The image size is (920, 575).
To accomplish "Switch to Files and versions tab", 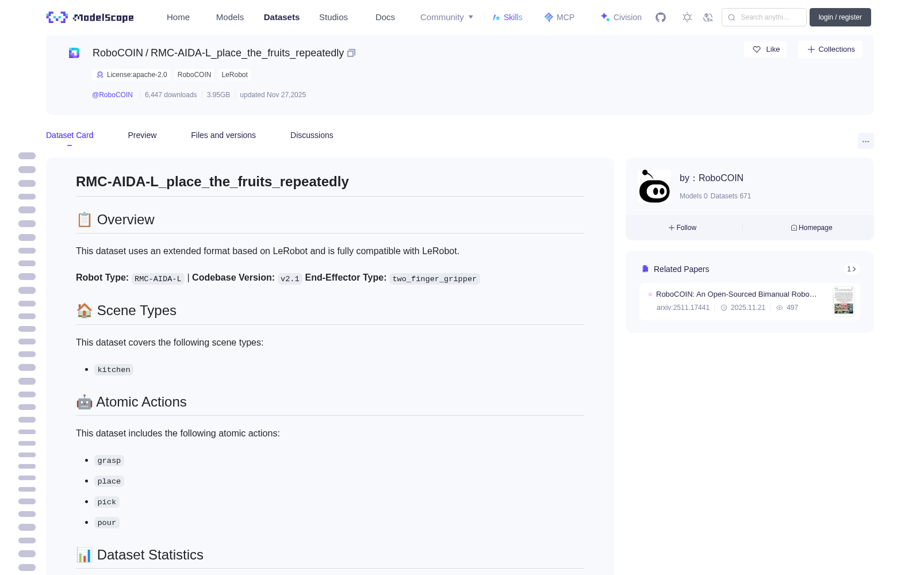I will 223,135.
